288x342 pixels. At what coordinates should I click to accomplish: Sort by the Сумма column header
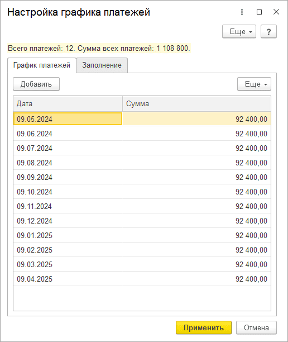(x=196, y=103)
